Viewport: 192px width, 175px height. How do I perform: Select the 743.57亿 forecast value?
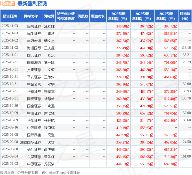[171, 135]
